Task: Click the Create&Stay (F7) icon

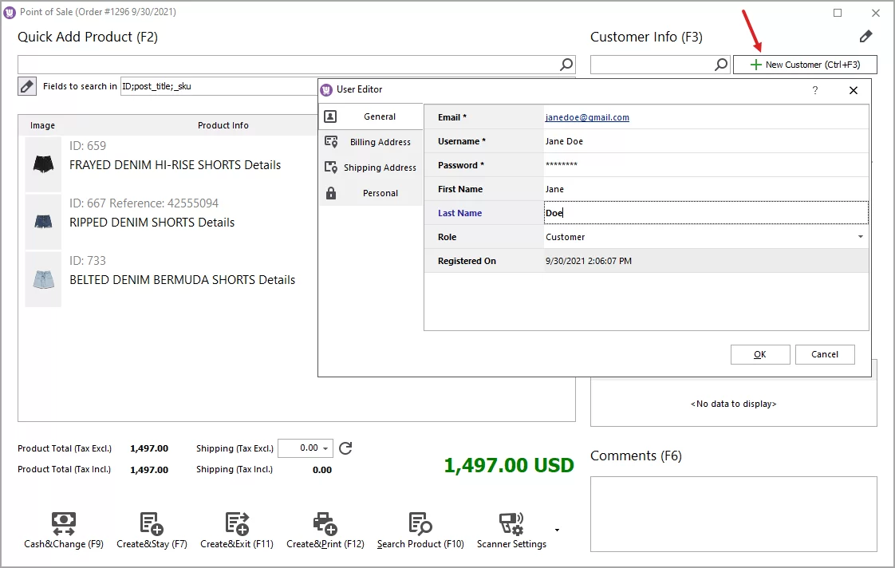Action: point(152,525)
